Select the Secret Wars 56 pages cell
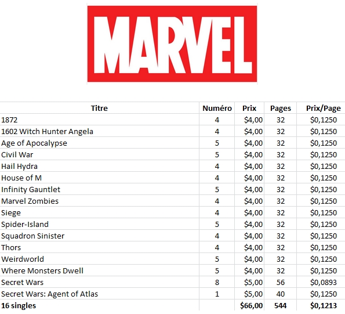The height and width of the screenshot is (314, 345). [x=281, y=282]
